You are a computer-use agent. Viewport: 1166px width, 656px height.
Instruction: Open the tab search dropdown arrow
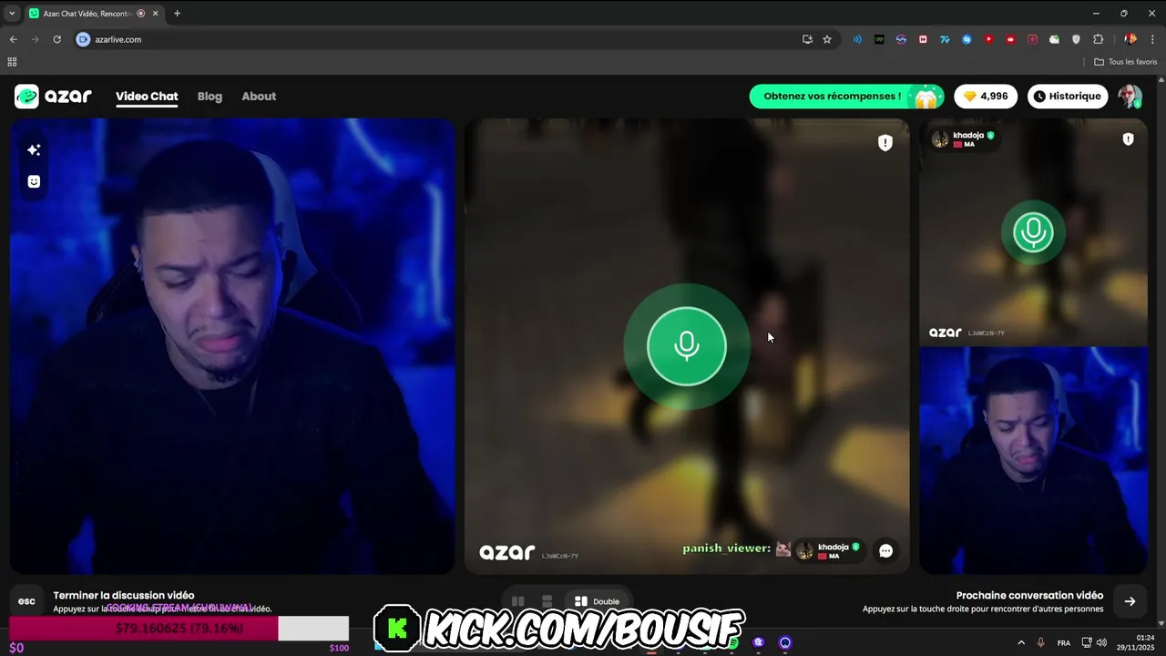tap(12, 14)
